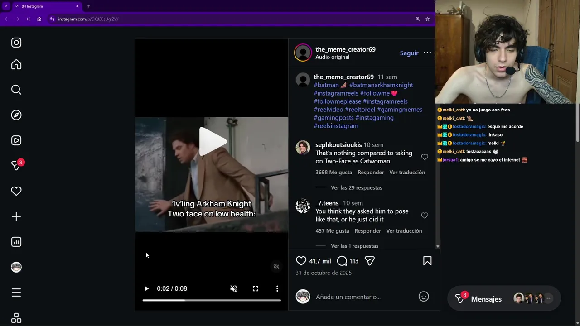Translate sephkoutsioukis's comment

[x=407, y=173]
